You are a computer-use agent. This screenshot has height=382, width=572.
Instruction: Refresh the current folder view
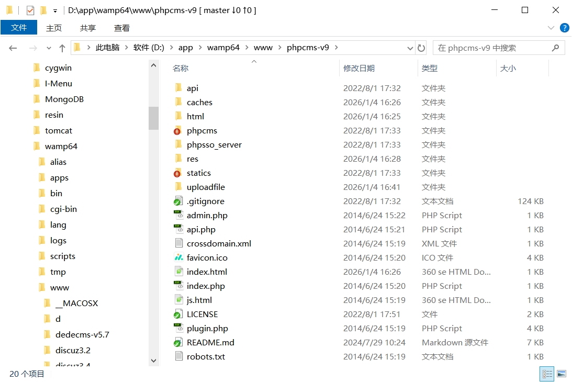coord(421,48)
